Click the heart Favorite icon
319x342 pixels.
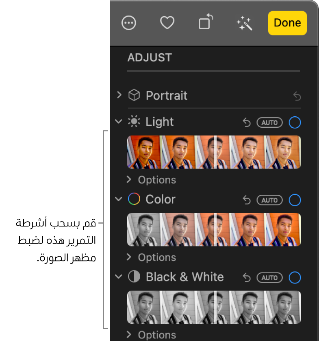pos(167,23)
